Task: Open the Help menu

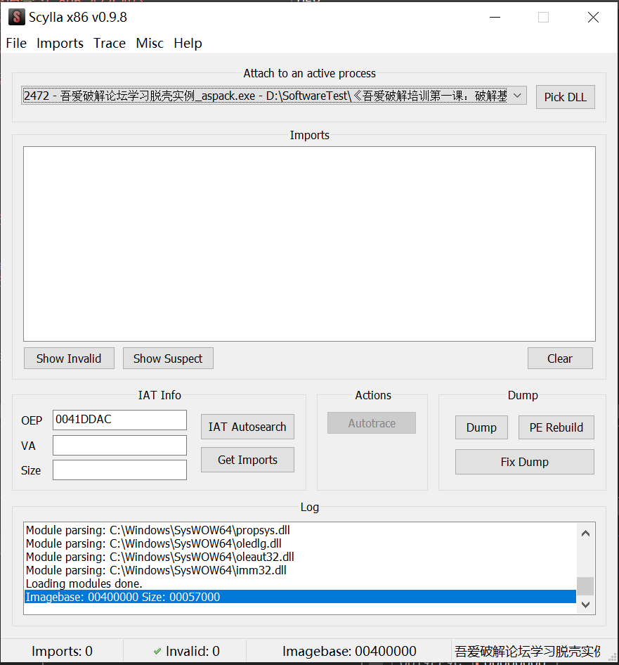Action: click(188, 44)
